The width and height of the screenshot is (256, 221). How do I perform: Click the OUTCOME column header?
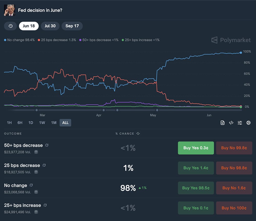13,134
